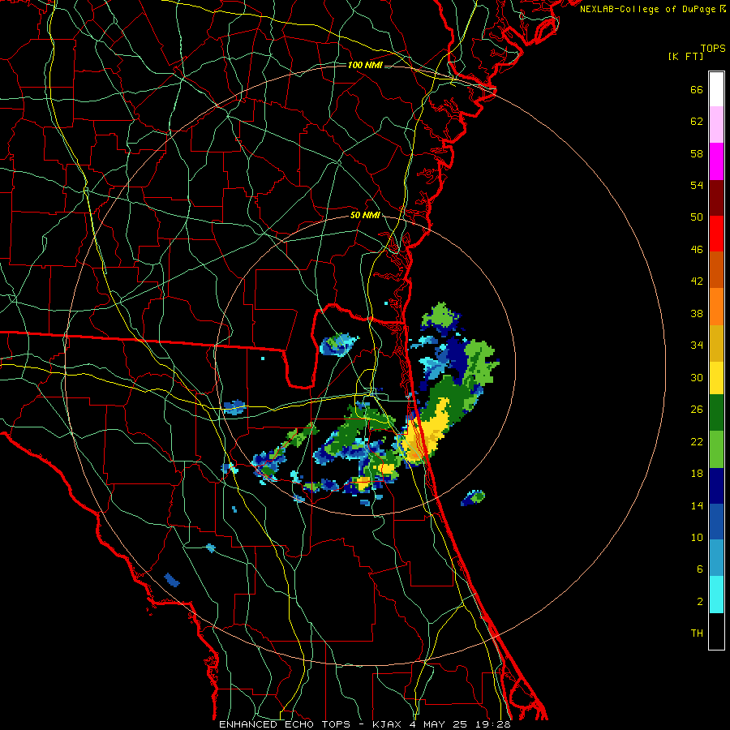Click the legend value 38
The width and height of the screenshot is (730, 730).
[x=697, y=313]
